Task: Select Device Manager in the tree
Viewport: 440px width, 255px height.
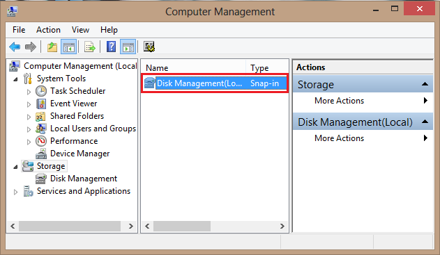Action: point(79,154)
